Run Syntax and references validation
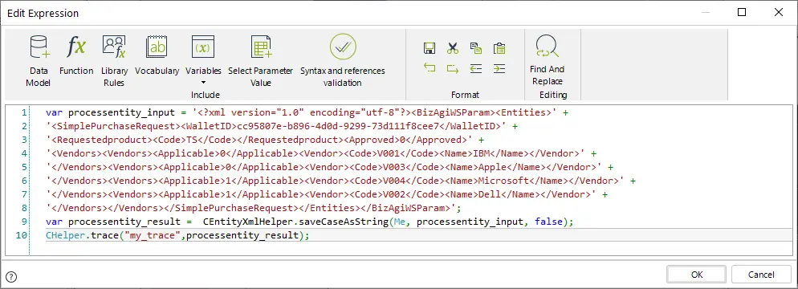 click(343, 61)
